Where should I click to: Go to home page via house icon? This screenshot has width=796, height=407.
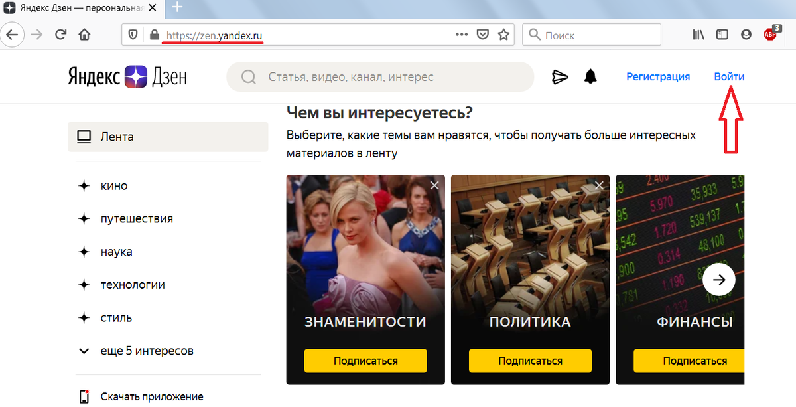pos(84,34)
